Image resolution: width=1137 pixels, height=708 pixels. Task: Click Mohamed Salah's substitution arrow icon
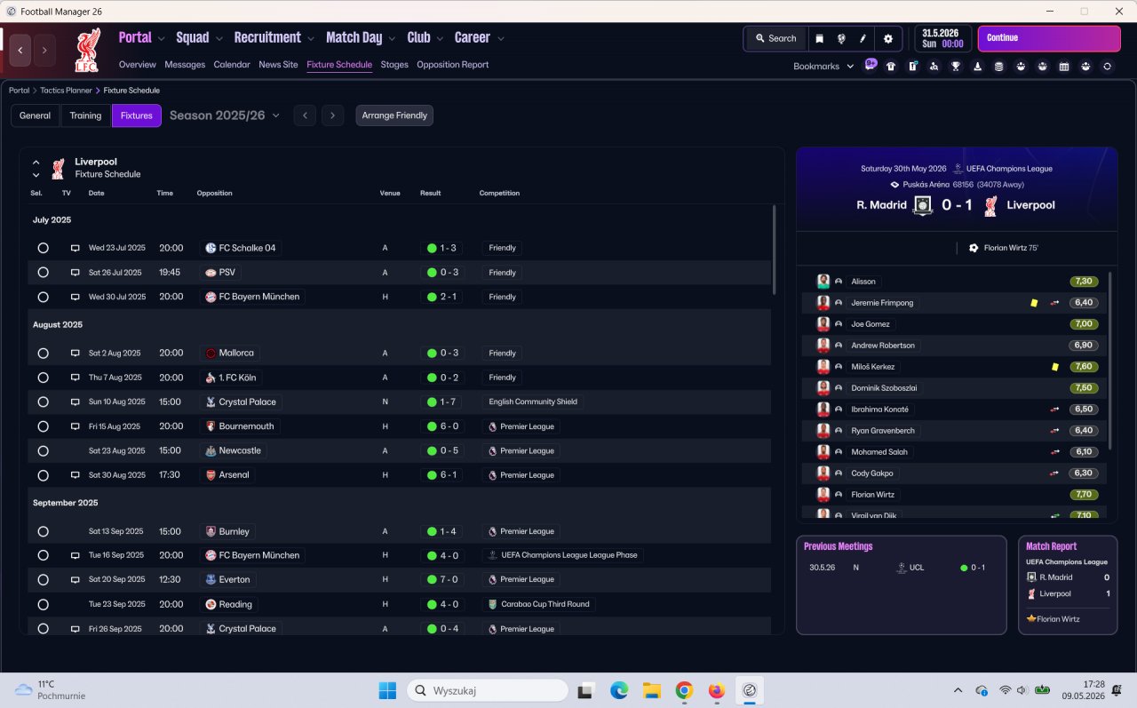pyautogui.click(x=1055, y=452)
